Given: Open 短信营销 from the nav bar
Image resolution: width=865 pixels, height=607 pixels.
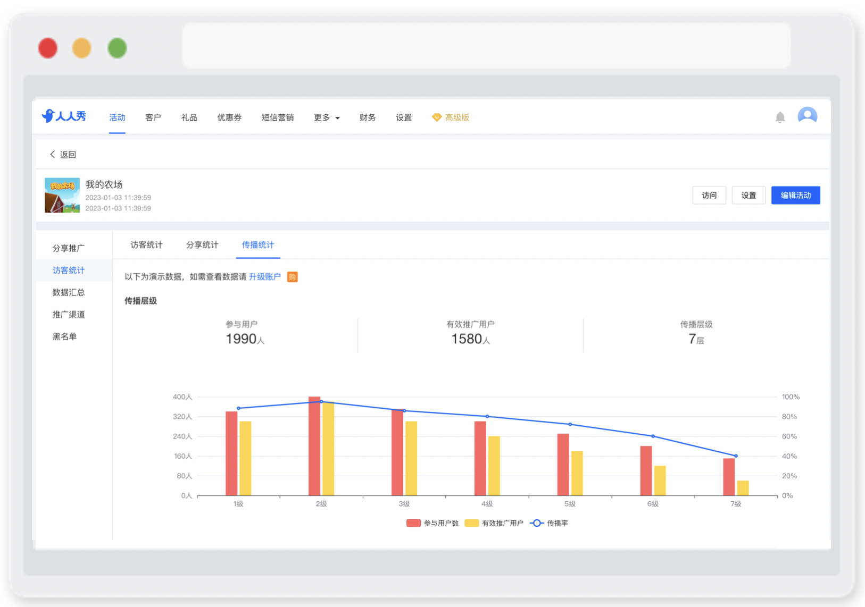Looking at the screenshot, I should pyautogui.click(x=278, y=117).
